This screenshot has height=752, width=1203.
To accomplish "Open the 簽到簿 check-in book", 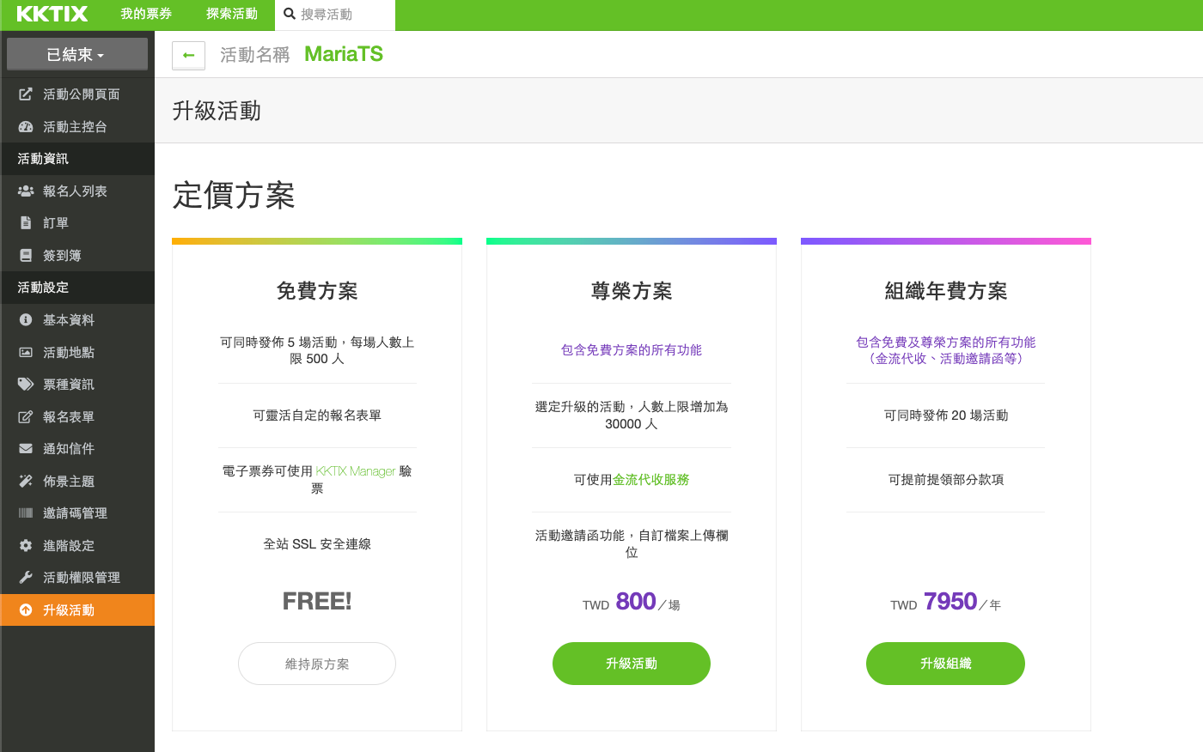I will tap(62, 256).
